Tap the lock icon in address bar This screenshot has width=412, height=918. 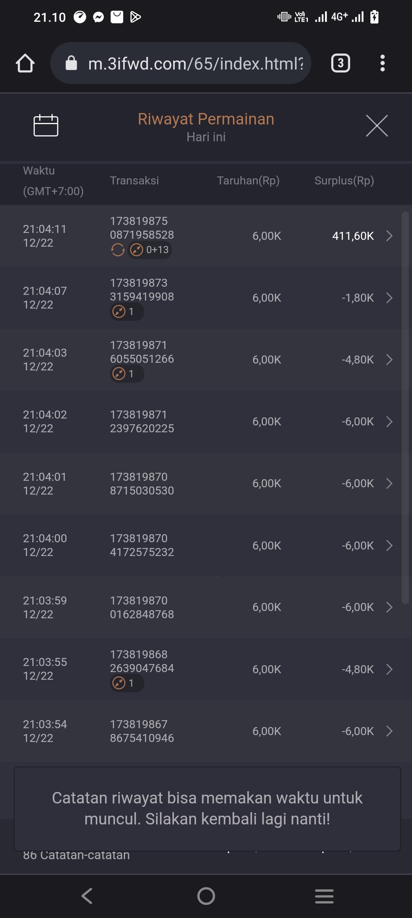point(71,63)
